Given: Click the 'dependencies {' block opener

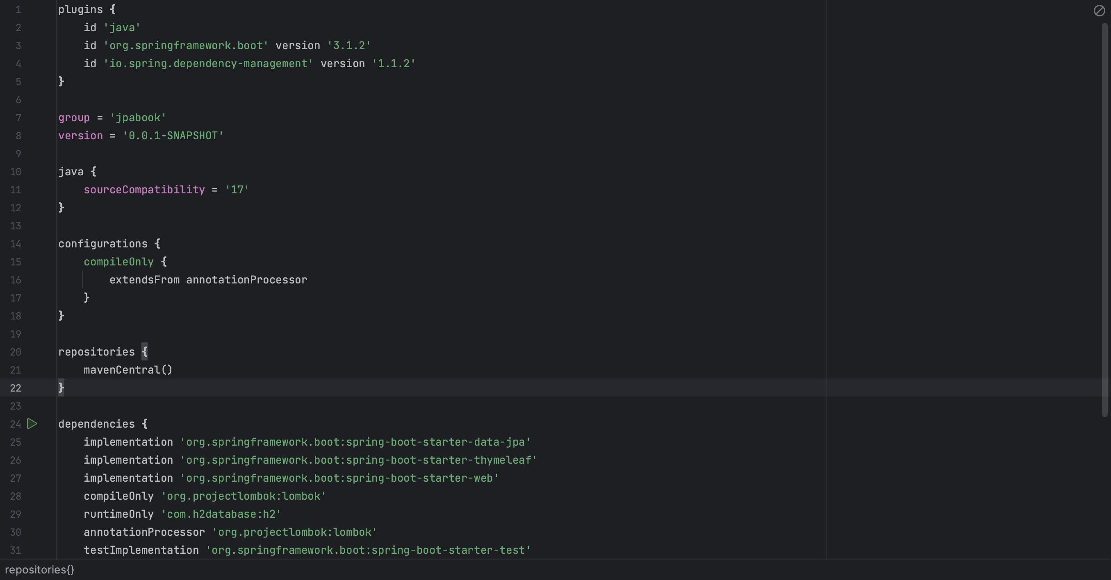Looking at the screenshot, I should (102, 424).
